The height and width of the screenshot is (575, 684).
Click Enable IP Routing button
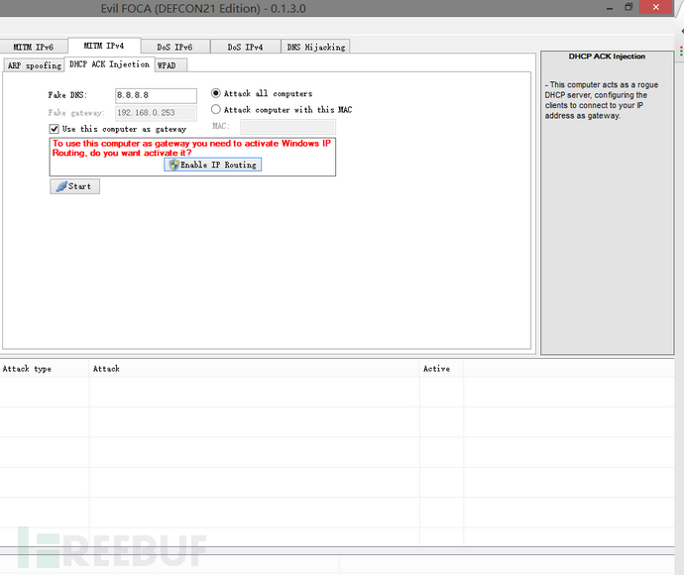coord(212,165)
